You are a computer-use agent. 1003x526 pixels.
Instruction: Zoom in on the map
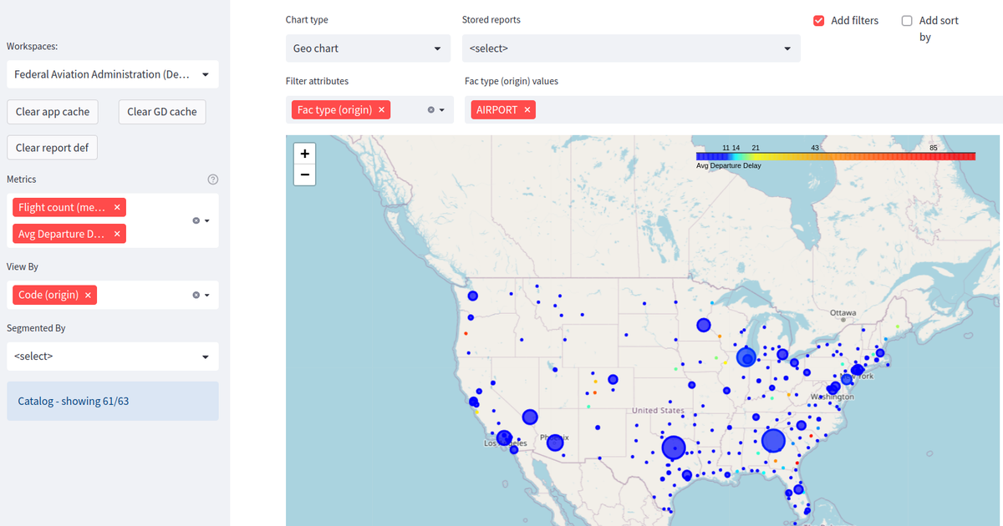pyautogui.click(x=304, y=153)
